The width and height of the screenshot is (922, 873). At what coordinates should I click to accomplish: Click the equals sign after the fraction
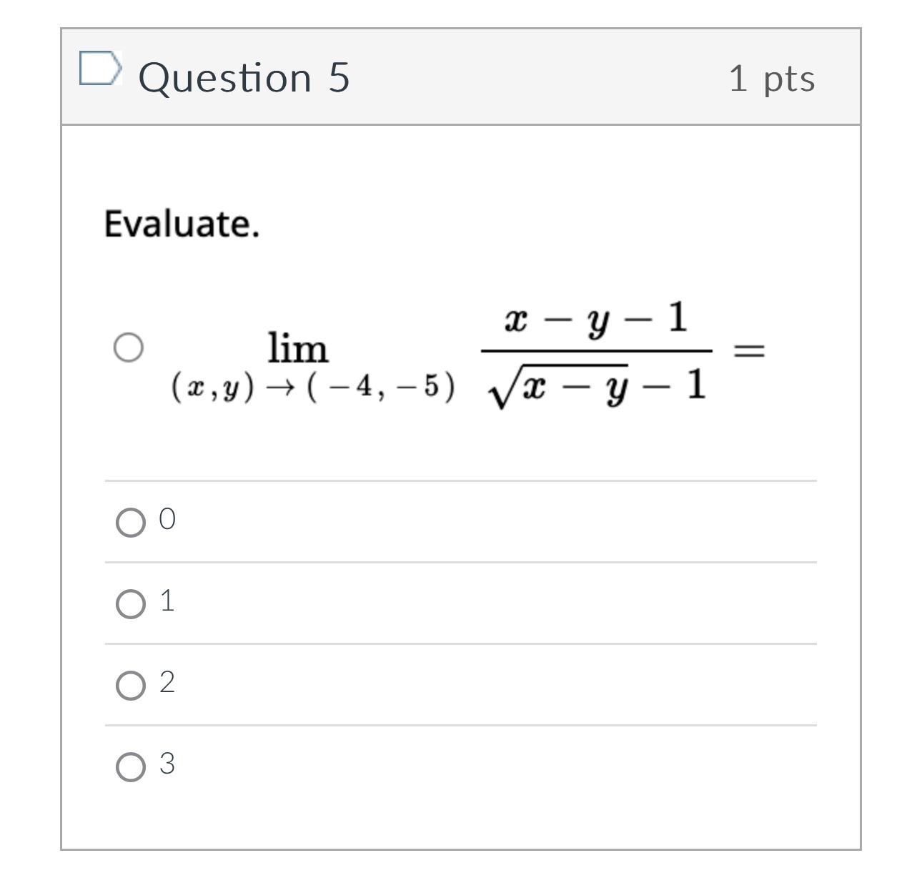tap(748, 350)
